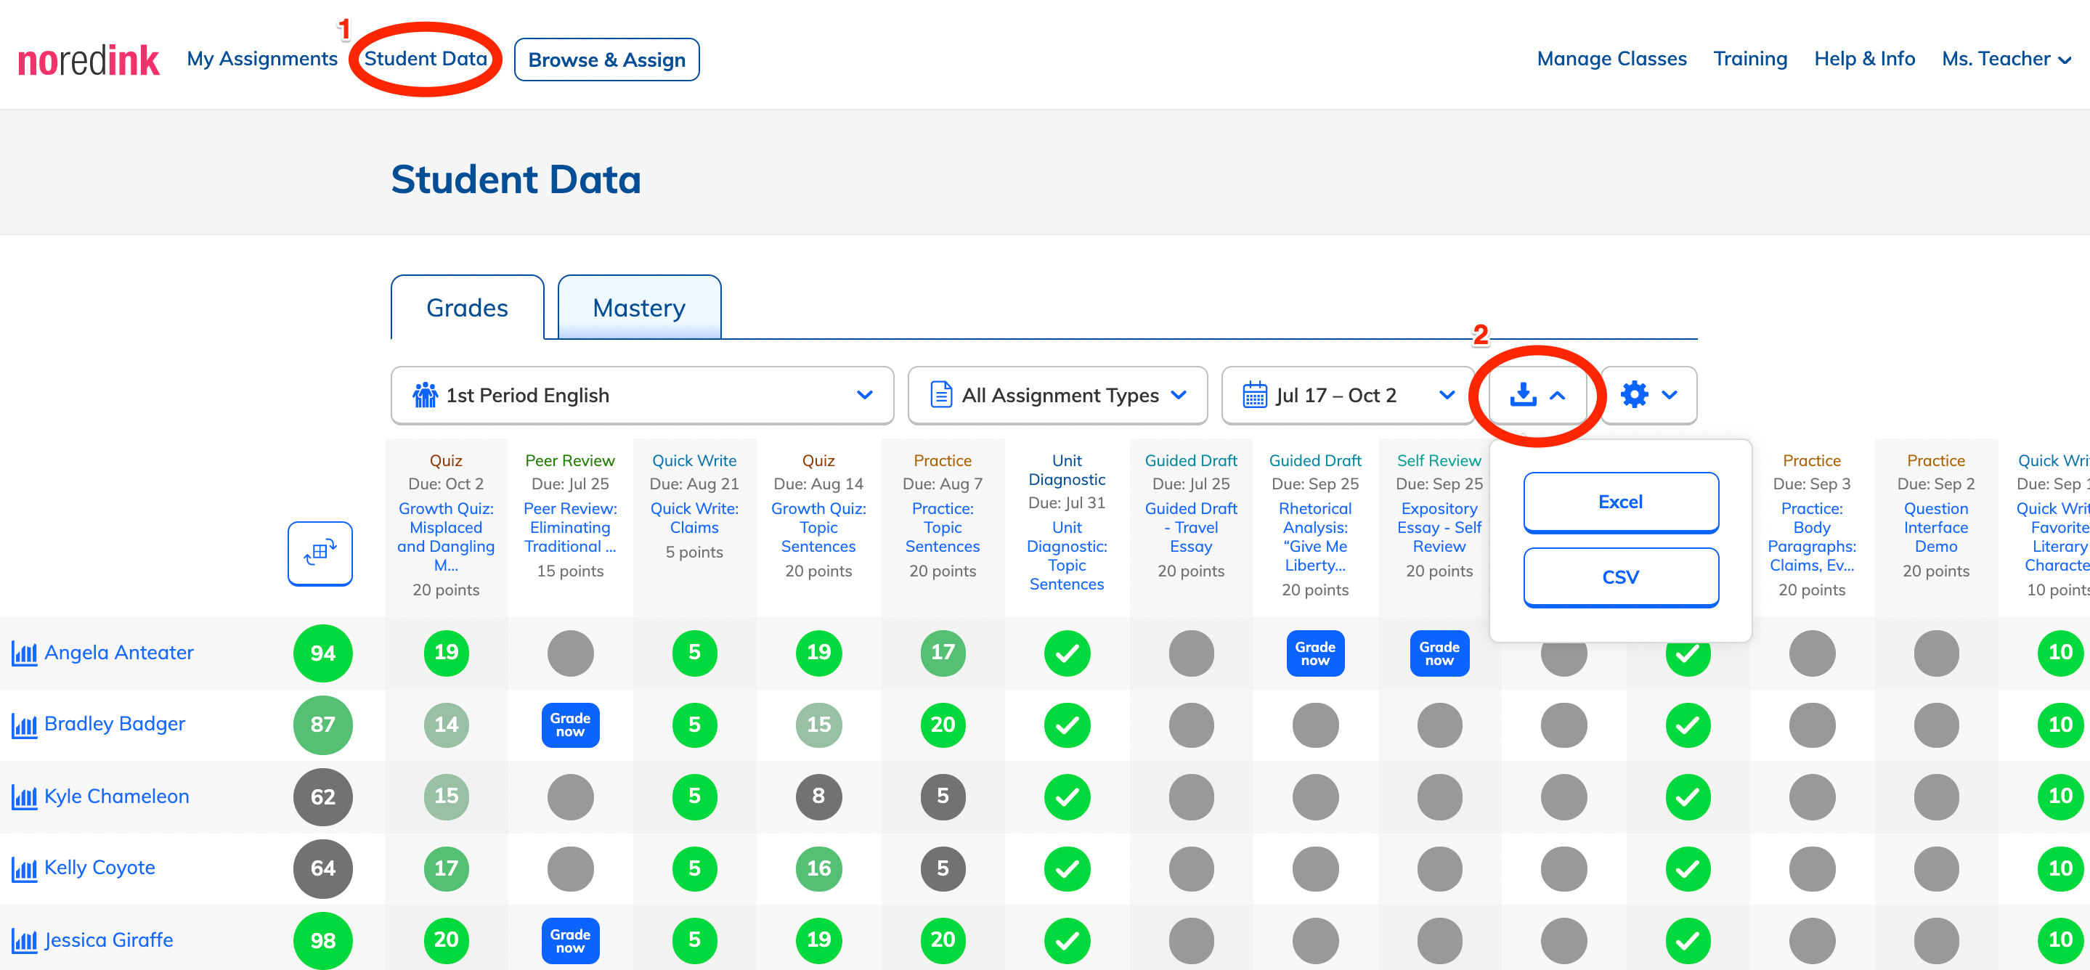
Task: Switch to the Grades tab
Action: (x=468, y=307)
